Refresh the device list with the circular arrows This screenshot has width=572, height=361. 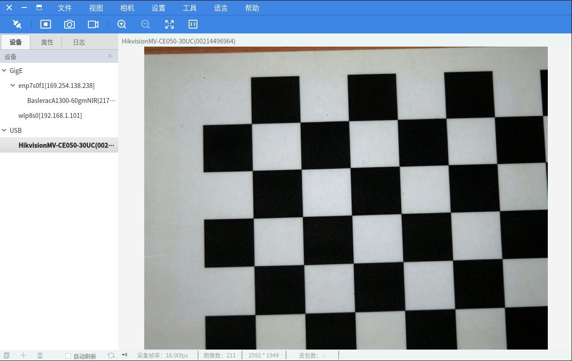[x=111, y=355]
